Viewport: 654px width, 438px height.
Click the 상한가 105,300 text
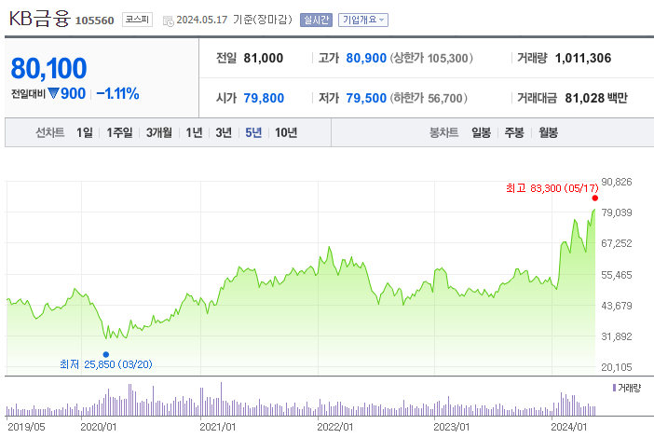tap(431, 58)
